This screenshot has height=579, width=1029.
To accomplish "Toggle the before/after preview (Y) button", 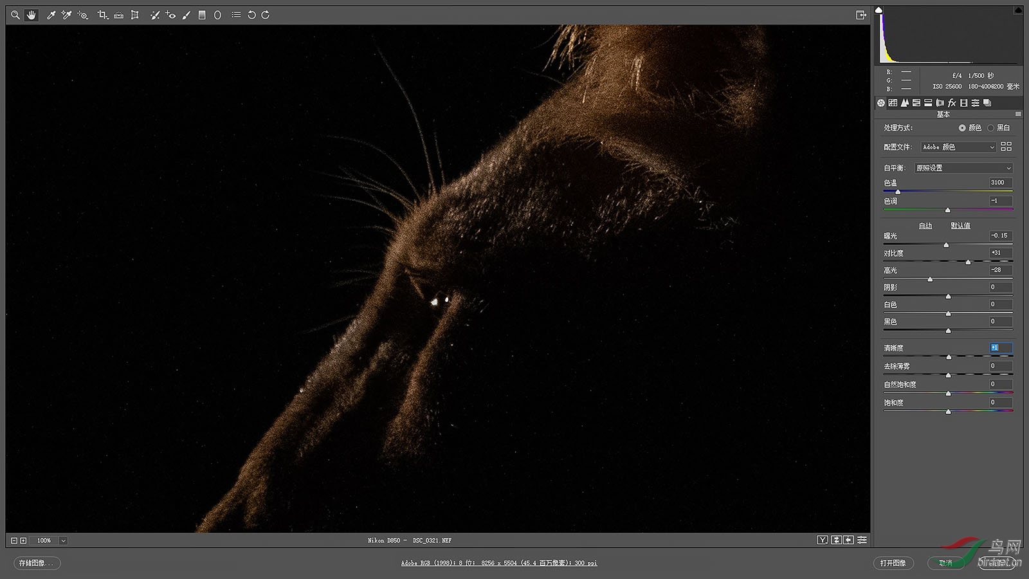I will coord(823,540).
